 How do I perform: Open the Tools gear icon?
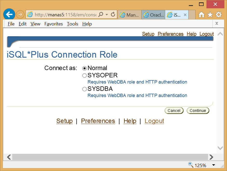coord(219,15)
